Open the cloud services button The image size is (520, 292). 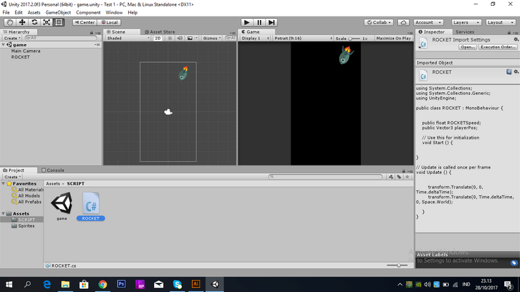pos(403,22)
